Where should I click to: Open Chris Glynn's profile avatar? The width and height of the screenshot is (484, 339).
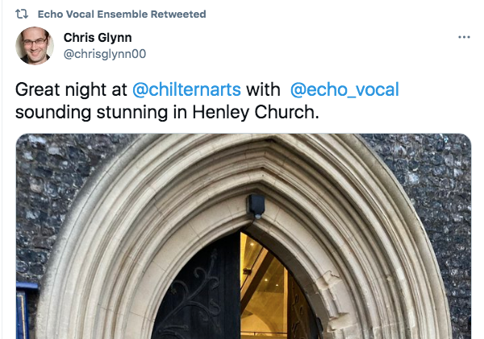(35, 46)
